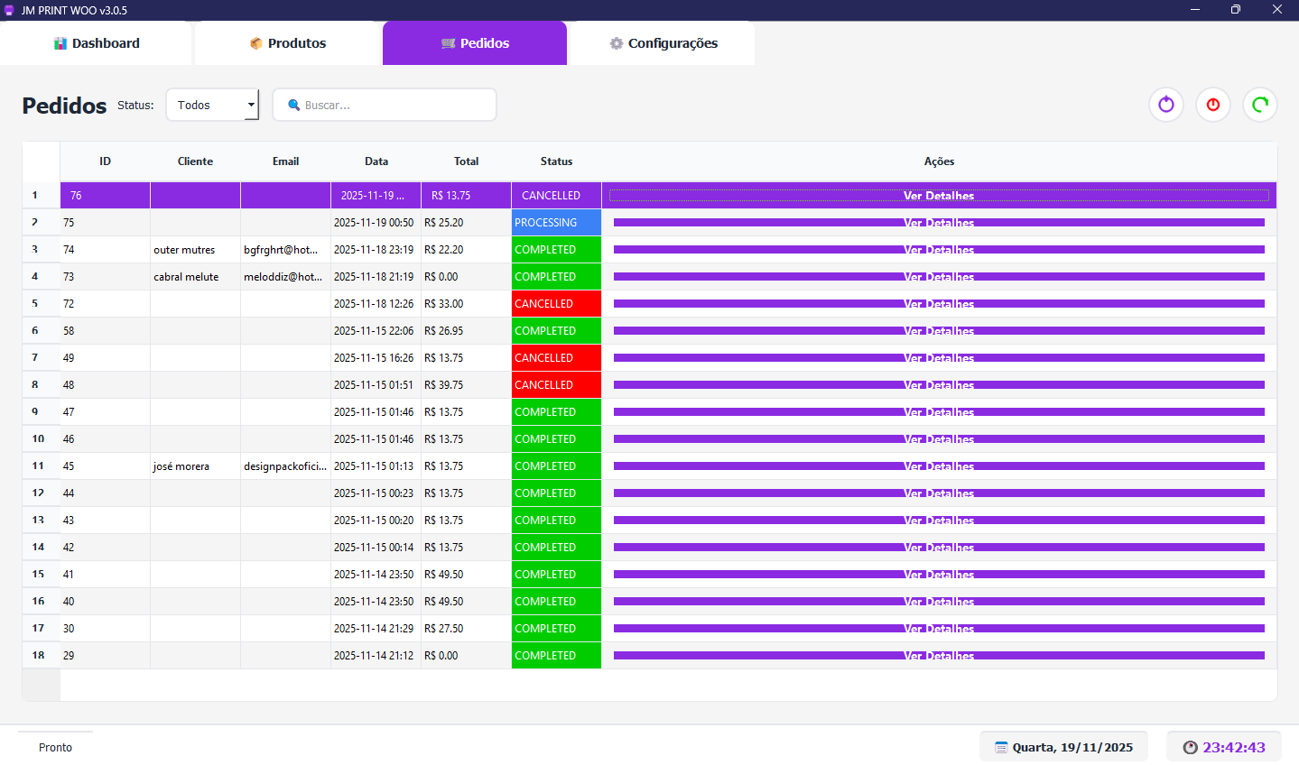Click the green reload circle icon
The height and width of the screenshot is (765, 1299).
1260,105
